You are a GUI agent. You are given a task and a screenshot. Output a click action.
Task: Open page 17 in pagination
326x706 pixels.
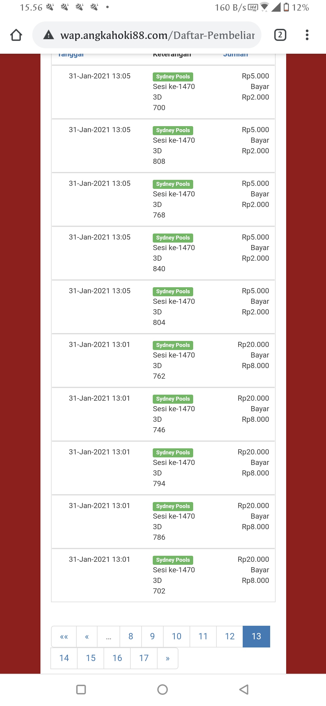[144, 658]
